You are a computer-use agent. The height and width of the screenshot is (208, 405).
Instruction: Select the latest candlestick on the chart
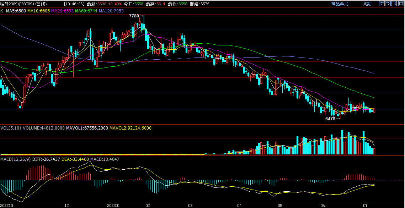[374, 110]
